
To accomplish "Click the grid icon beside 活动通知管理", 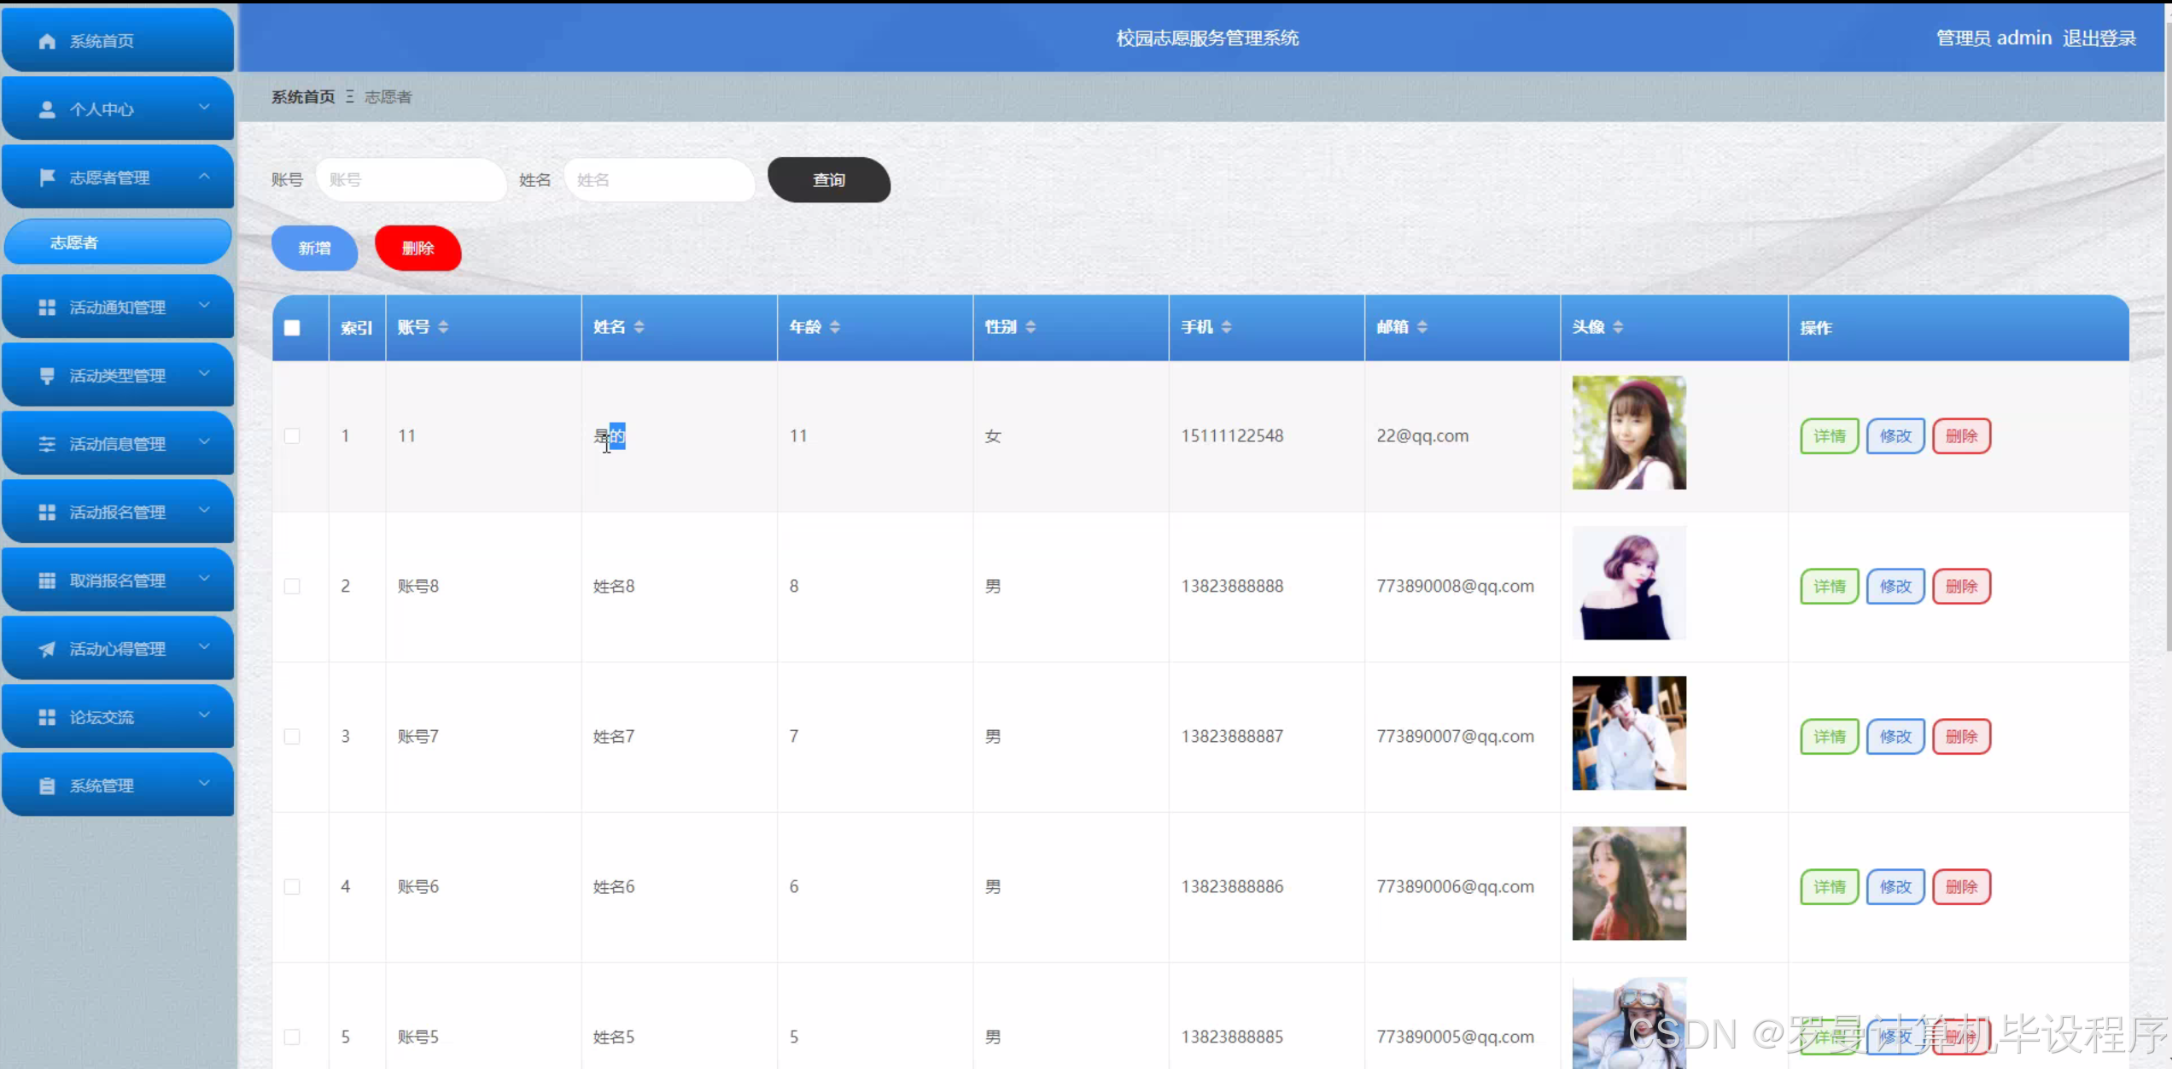I will pos(47,307).
